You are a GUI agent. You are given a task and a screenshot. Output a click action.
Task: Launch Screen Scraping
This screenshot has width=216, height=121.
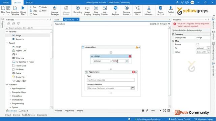point(87,10)
